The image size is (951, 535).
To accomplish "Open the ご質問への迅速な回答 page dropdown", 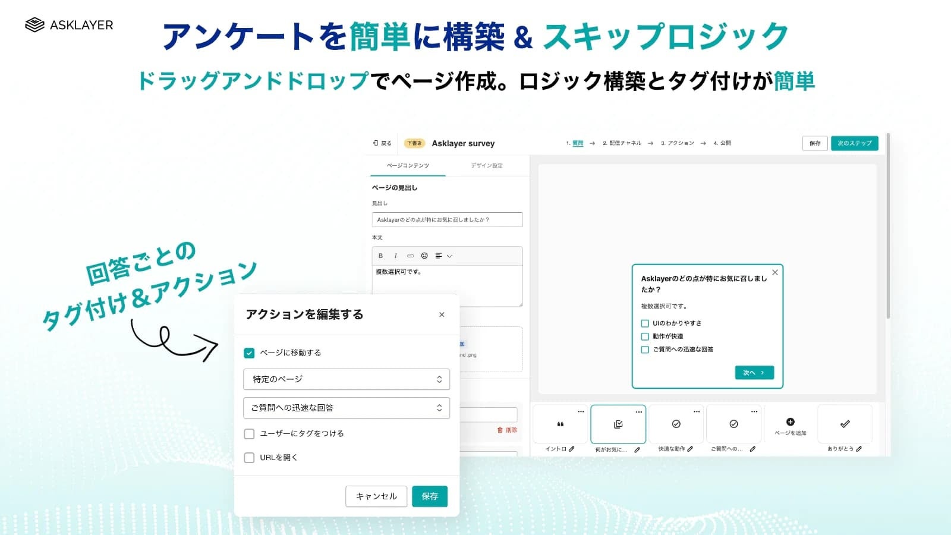I will pyautogui.click(x=347, y=408).
